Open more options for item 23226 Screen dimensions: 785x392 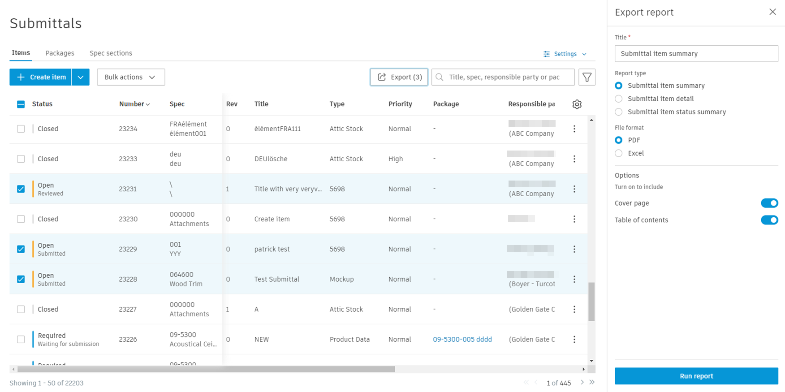click(574, 339)
